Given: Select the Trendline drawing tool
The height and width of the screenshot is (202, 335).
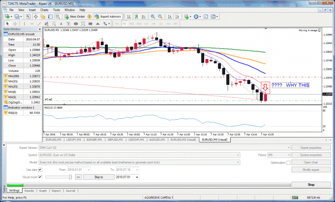Looking at the screenshot, I should pos(39,24).
